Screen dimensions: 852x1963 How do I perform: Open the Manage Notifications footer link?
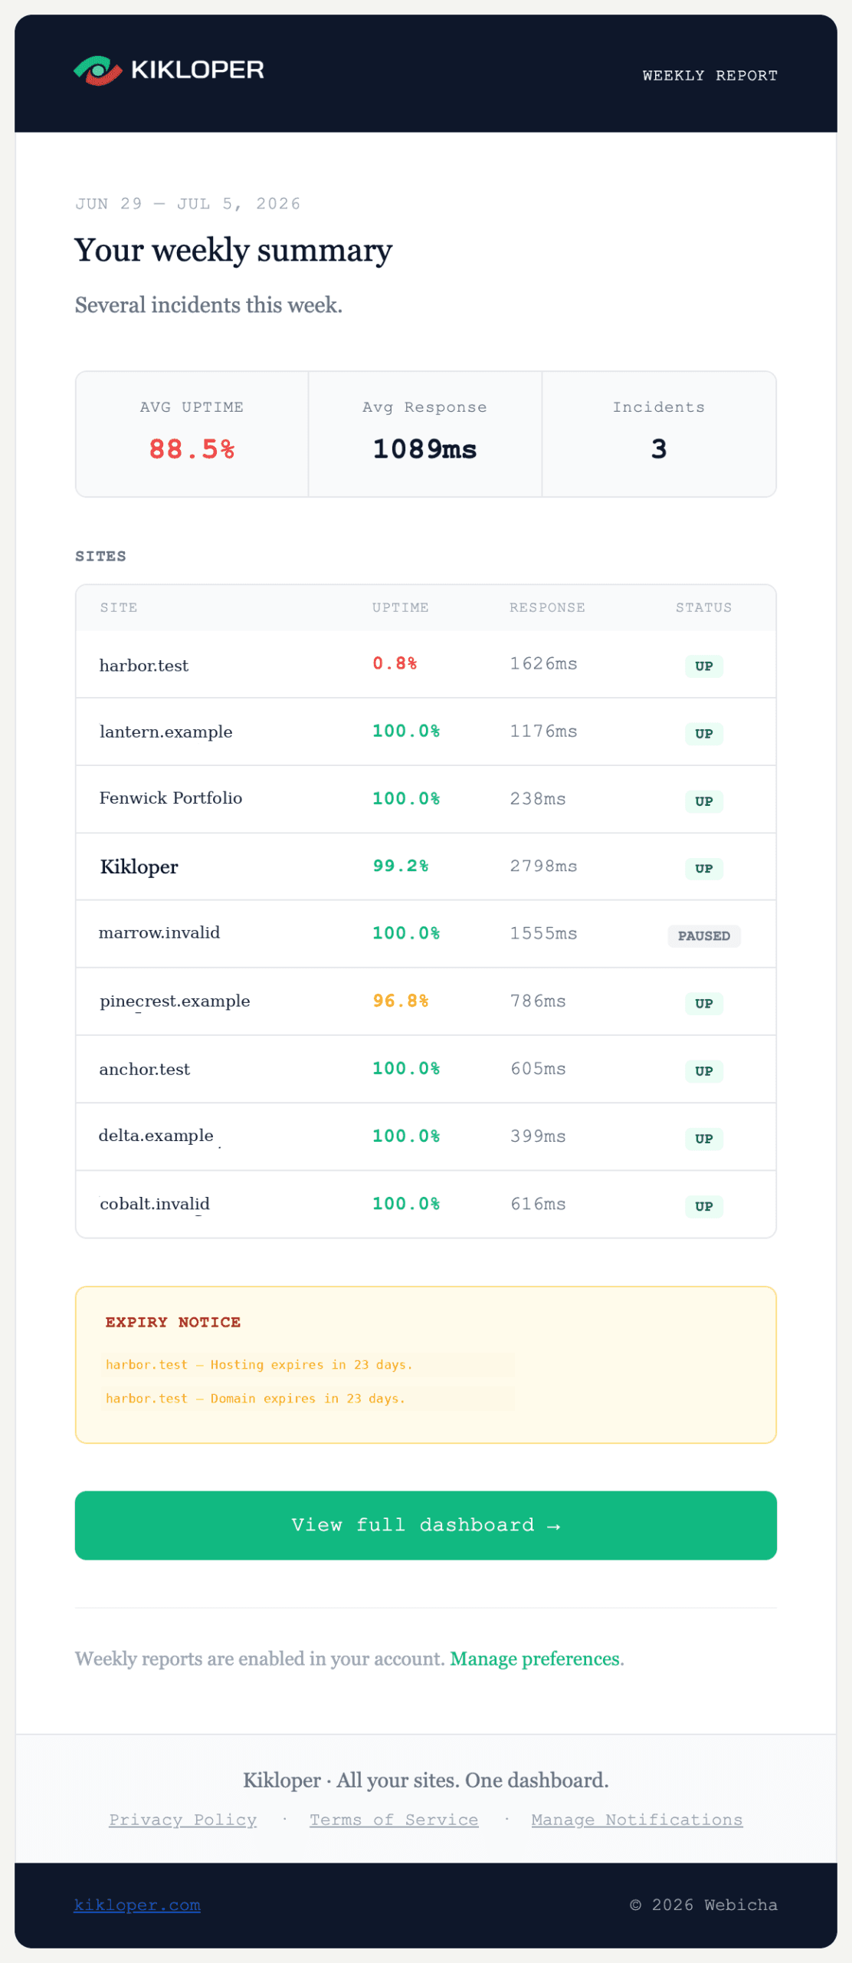(637, 1820)
